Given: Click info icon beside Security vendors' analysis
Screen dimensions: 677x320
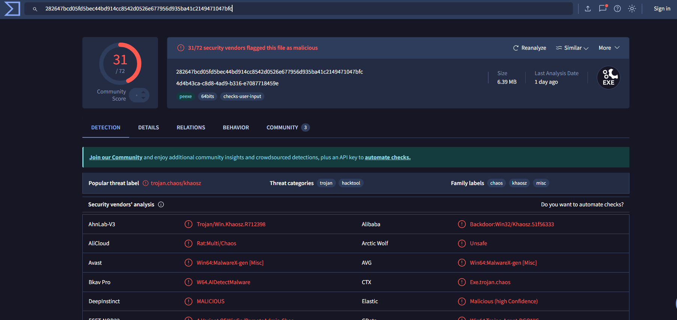Looking at the screenshot, I should click(161, 204).
